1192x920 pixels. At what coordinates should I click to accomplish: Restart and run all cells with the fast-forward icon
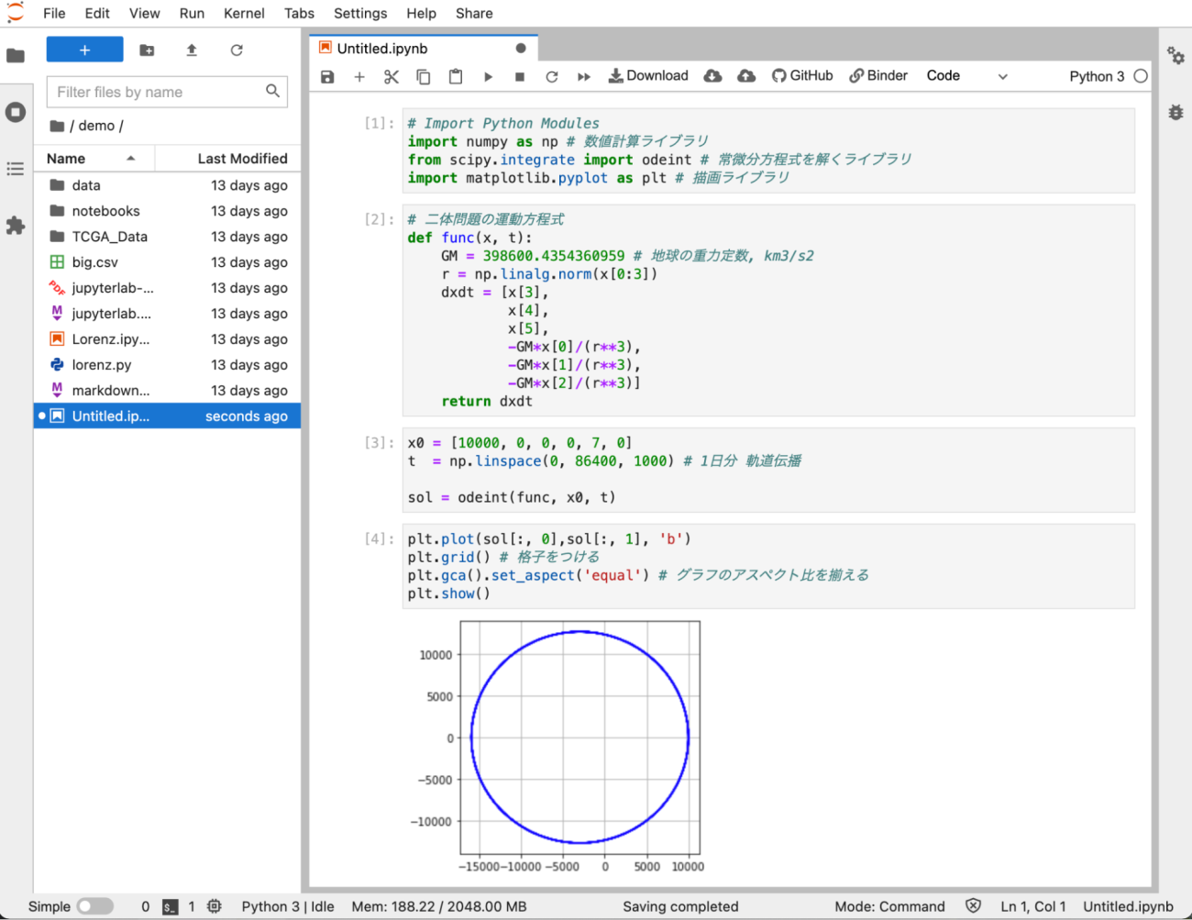pyautogui.click(x=584, y=77)
